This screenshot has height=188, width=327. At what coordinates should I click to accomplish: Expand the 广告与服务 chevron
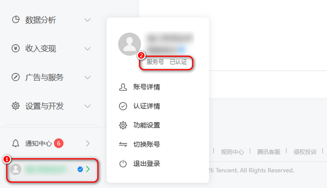point(87,78)
